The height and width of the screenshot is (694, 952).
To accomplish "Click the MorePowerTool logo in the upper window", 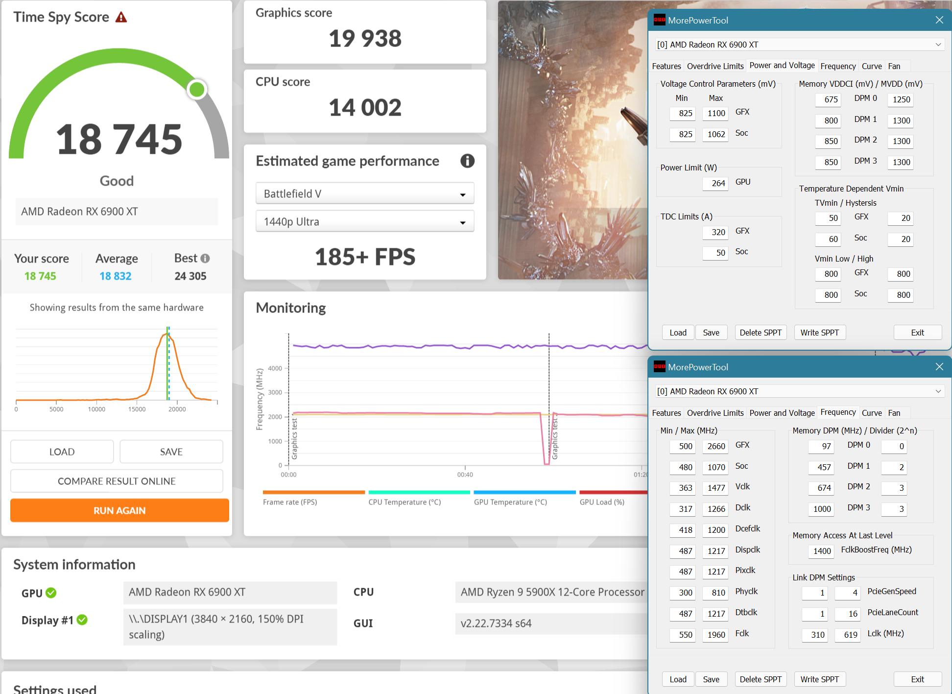I will point(660,20).
